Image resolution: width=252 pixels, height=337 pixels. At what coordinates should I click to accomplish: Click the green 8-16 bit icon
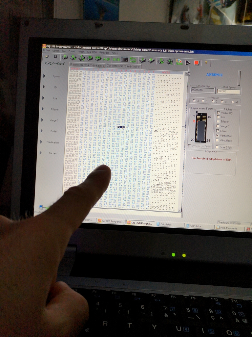pyautogui.click(x=116, y=59)
